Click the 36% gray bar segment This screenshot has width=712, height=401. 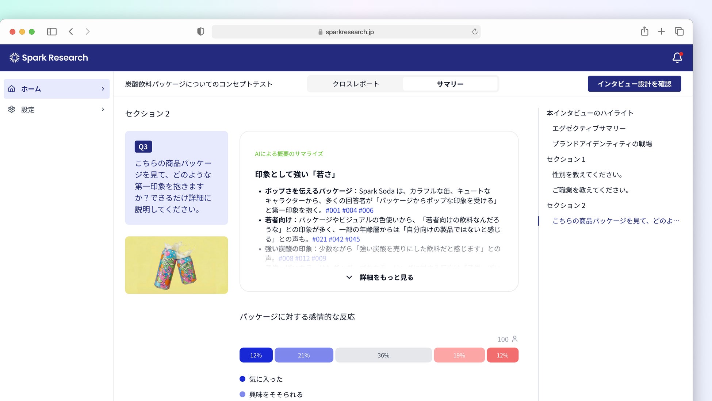point(383,355)
